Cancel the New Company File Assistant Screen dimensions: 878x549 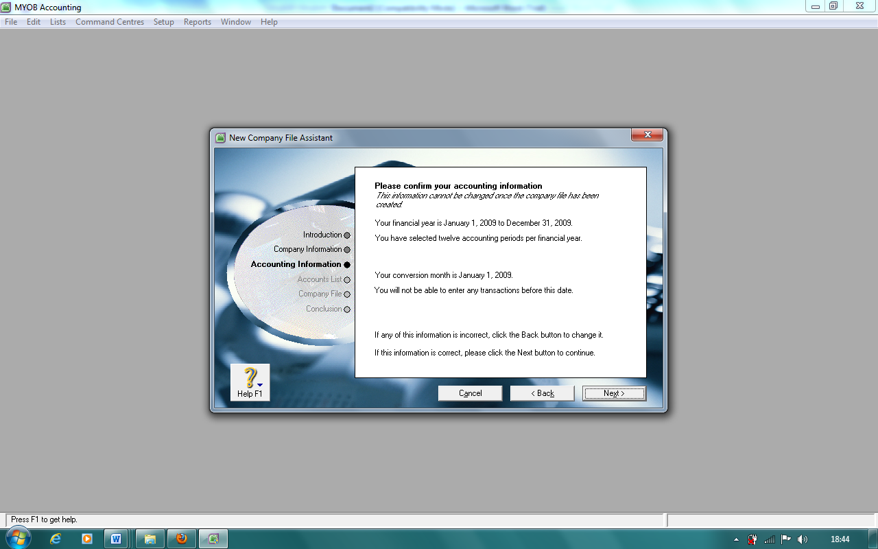click(471, 393)
